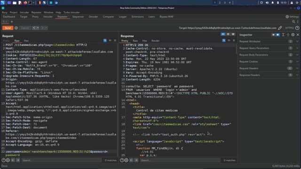Open the history dropdown beside the forward arrow
Image resolution: width=301 pixels, height=169 pixels.
(x=46, y=28)
